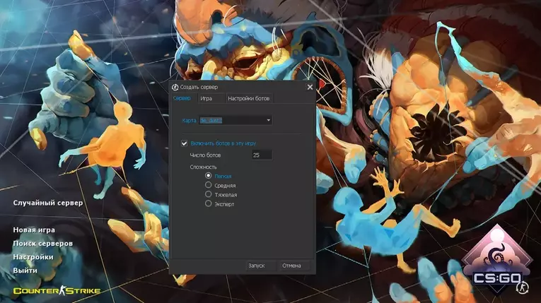Click the Counter-Strike logo at bottom left
The image size is (541, 303).
(x=57, y=290)
